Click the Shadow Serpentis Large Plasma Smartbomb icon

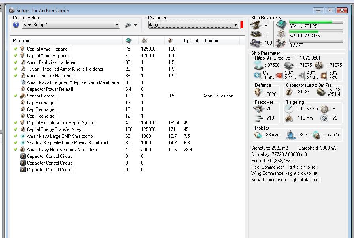pyautogui.click(x=23, y=143)
